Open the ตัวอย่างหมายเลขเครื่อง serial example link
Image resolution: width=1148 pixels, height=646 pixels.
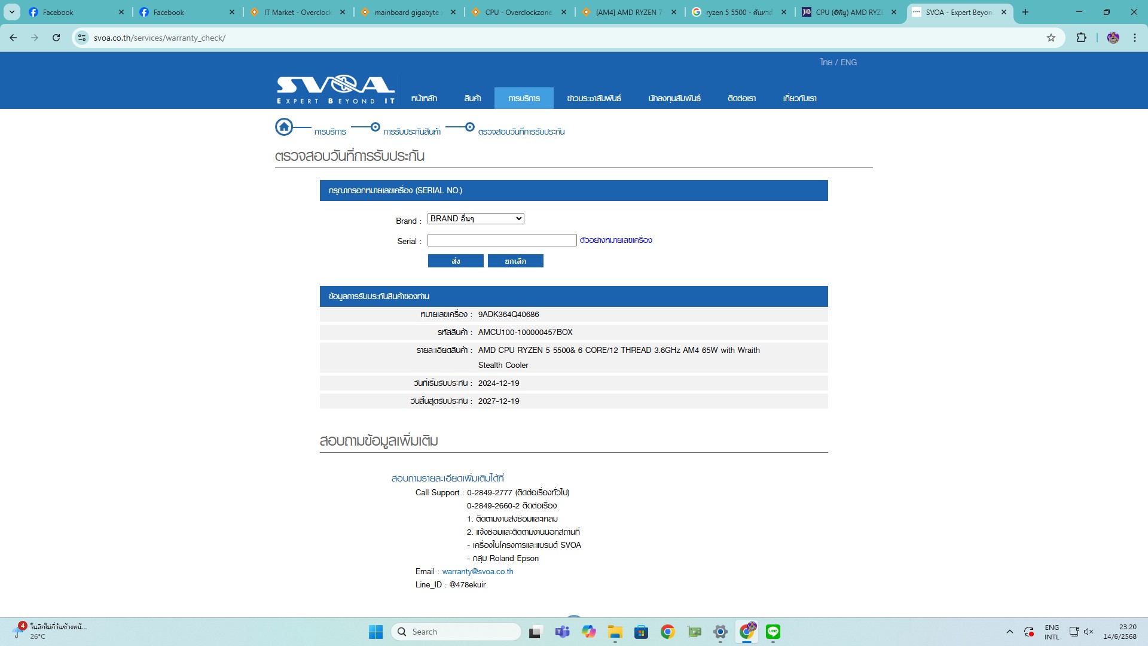pyautogui.click(x=616, y=240)
